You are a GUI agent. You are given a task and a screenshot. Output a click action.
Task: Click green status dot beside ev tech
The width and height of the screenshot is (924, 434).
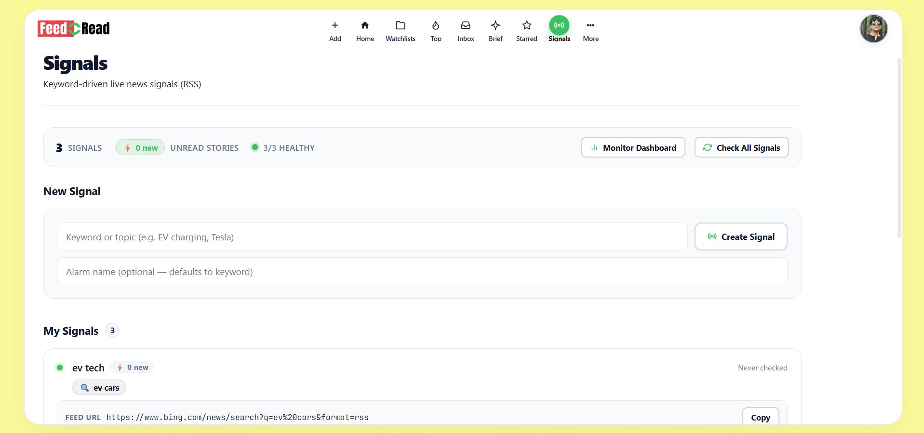point(60,368)
